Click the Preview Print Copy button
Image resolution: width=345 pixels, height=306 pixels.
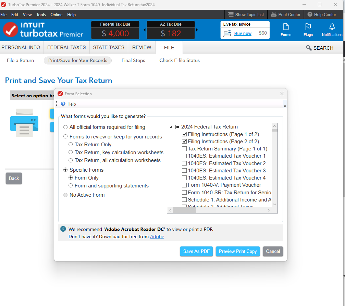(238, 251)
